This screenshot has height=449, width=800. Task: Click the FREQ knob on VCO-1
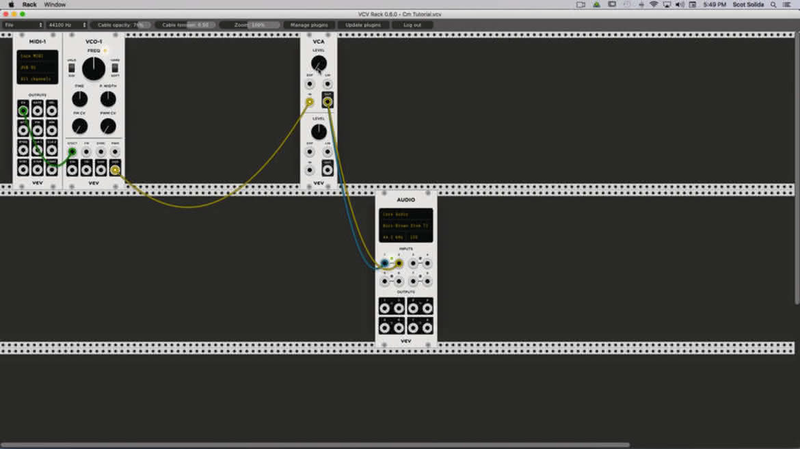[x=94, y=69]
